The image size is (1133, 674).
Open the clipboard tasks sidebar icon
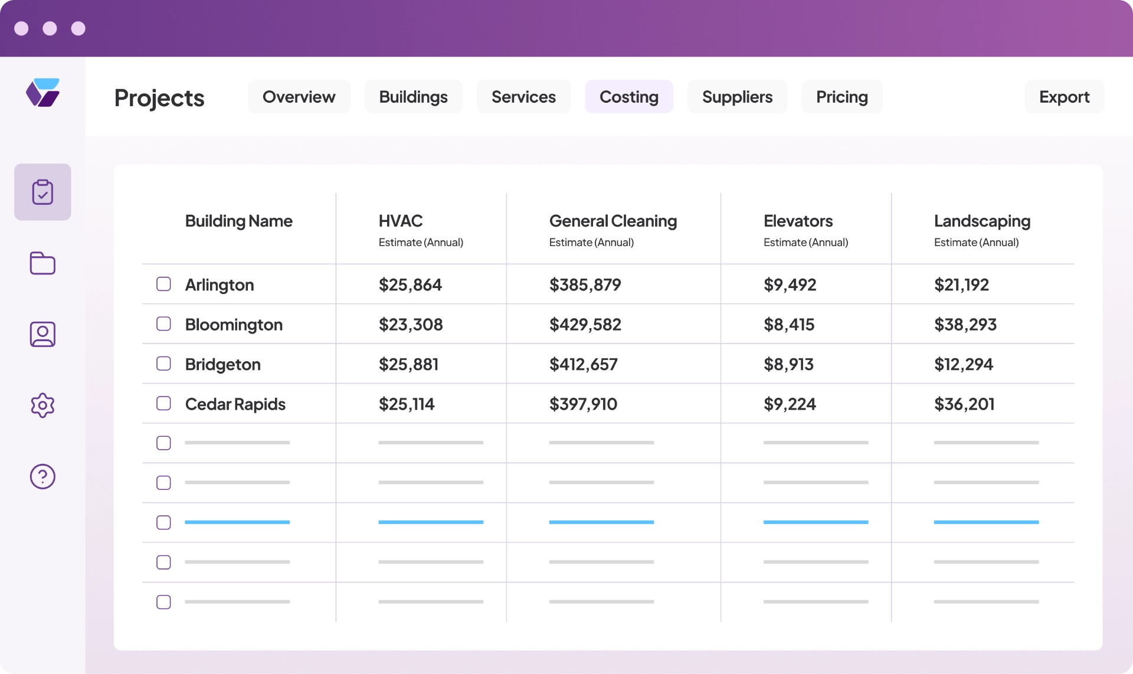click(42, 192)
